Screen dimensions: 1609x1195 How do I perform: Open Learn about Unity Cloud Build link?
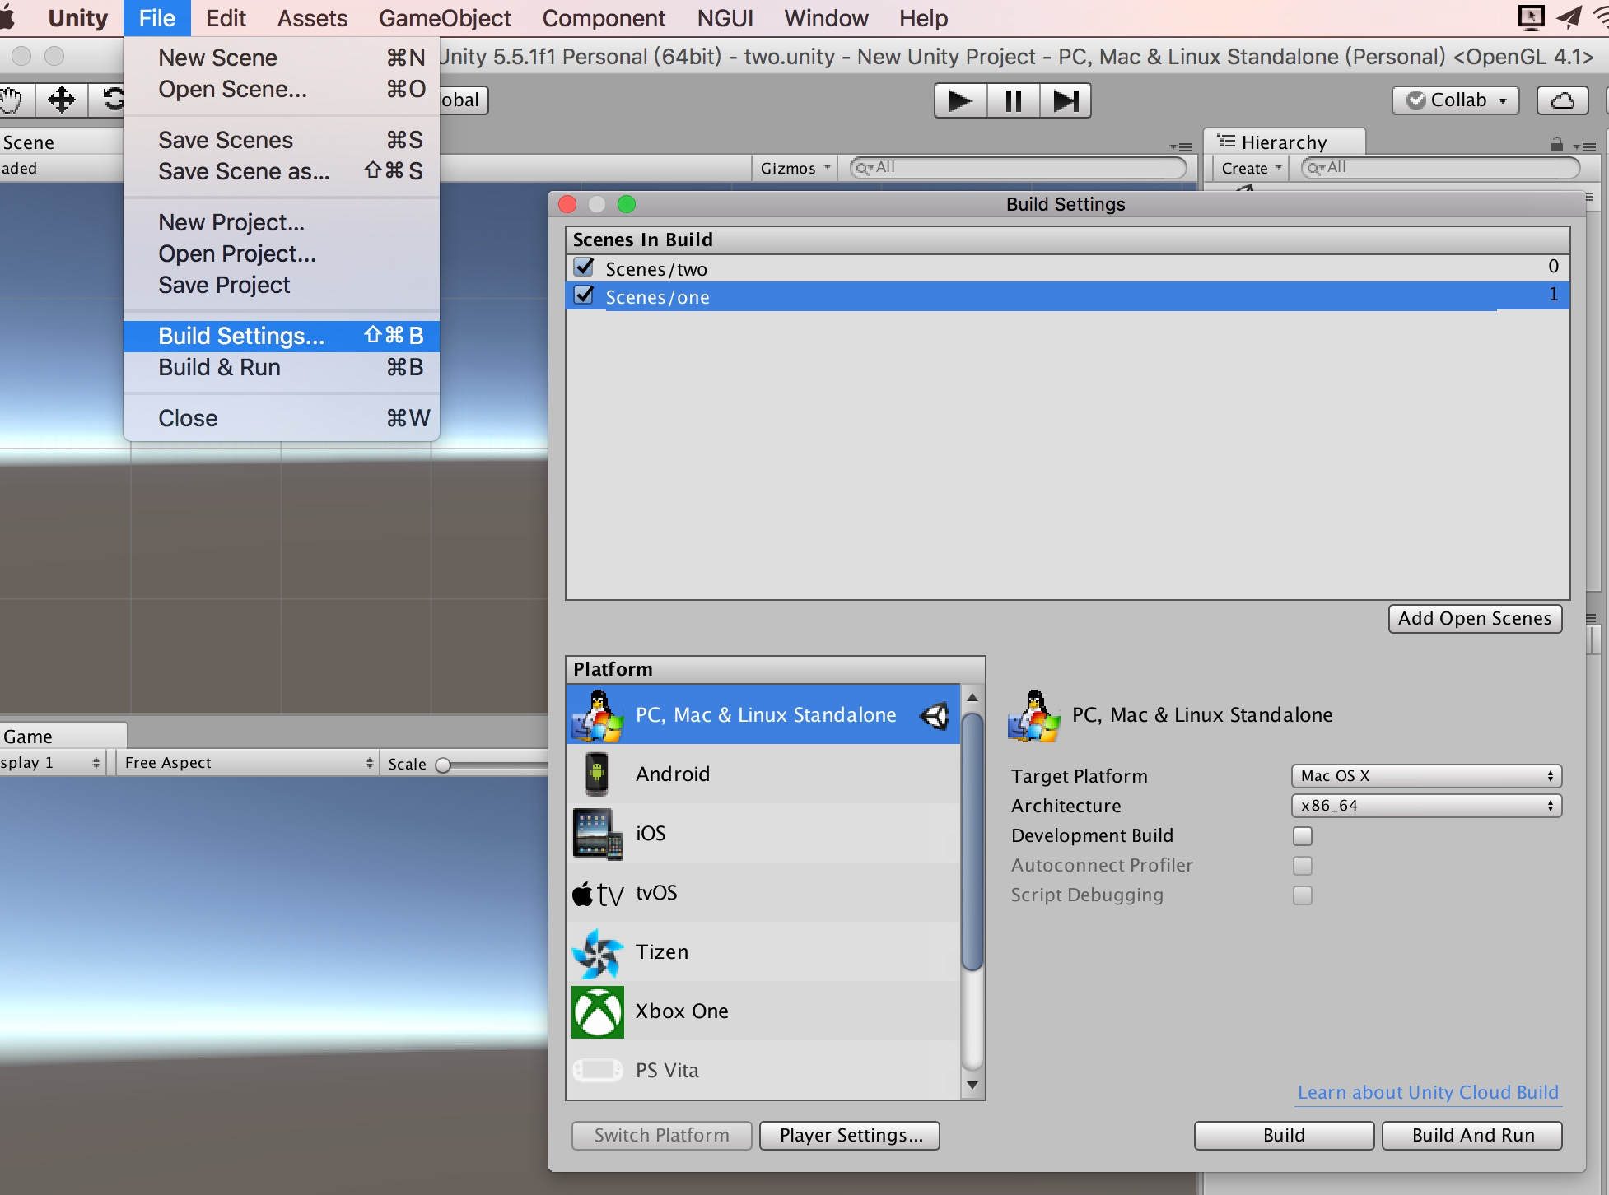[1428, 1092]
